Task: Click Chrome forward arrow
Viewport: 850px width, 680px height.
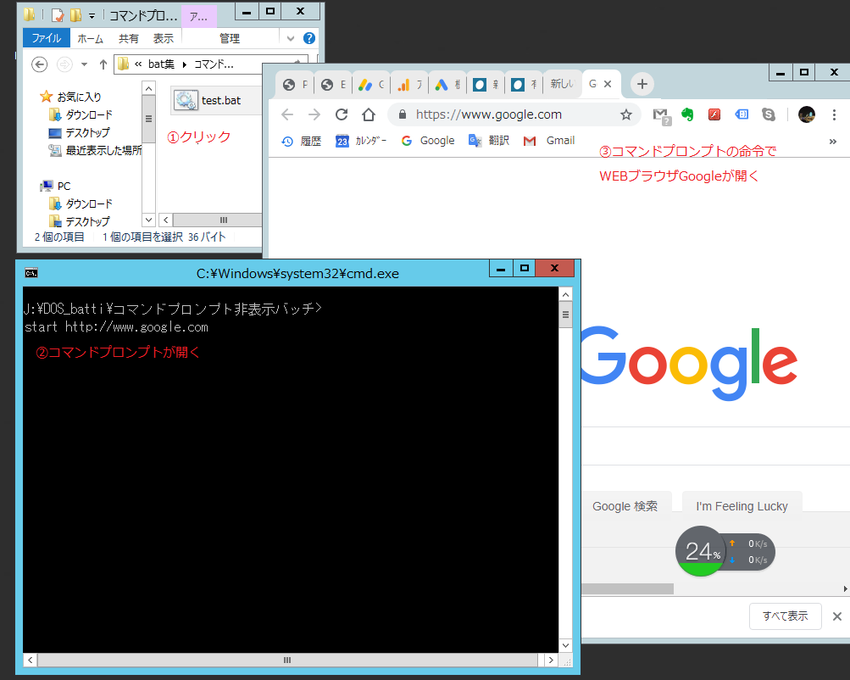Action: click(314, 114)
